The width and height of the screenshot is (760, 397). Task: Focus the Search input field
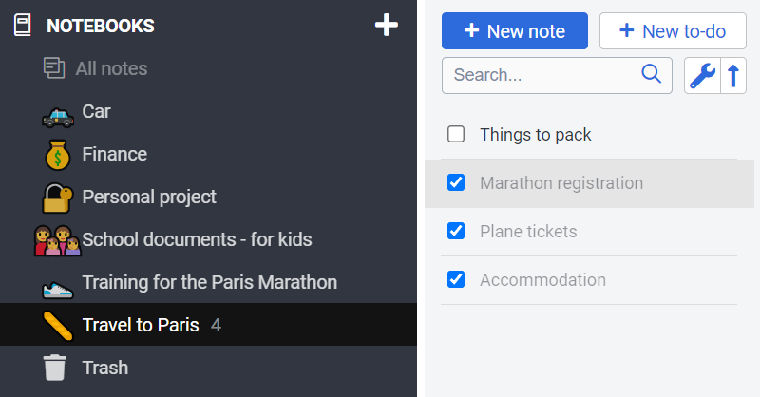coord(541,75)
